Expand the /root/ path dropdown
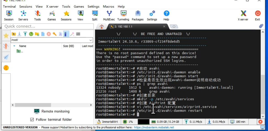The width and height of the screenshot is (268, 131). tap(91, 40)
